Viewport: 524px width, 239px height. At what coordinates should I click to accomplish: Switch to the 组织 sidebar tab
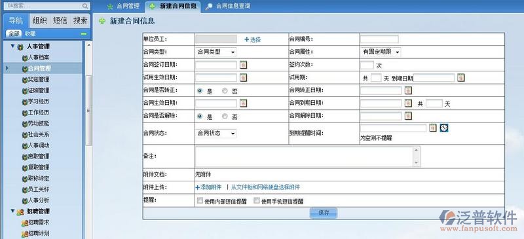40,21
